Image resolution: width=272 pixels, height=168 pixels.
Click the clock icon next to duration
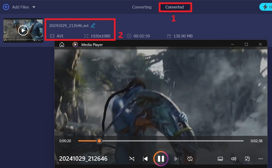[129, 36]
